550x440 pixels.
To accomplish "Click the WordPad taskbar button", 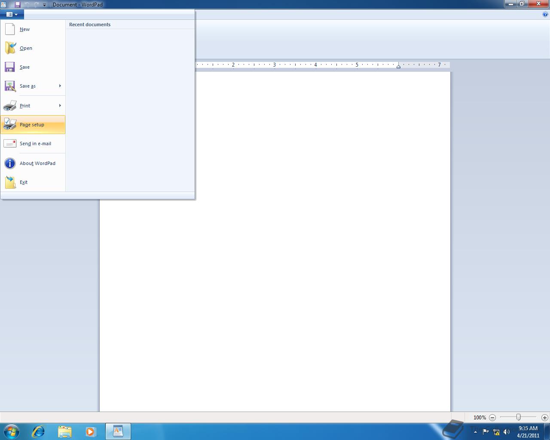I will click(118, 431).
